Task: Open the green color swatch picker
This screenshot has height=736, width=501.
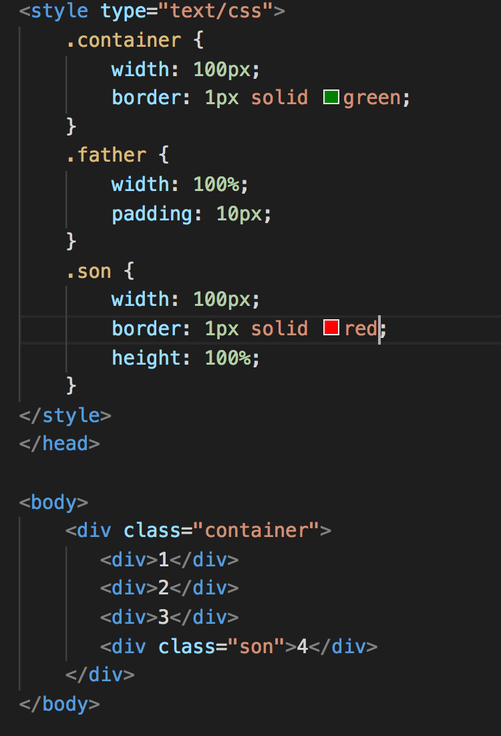Action: tap(331, 97)
